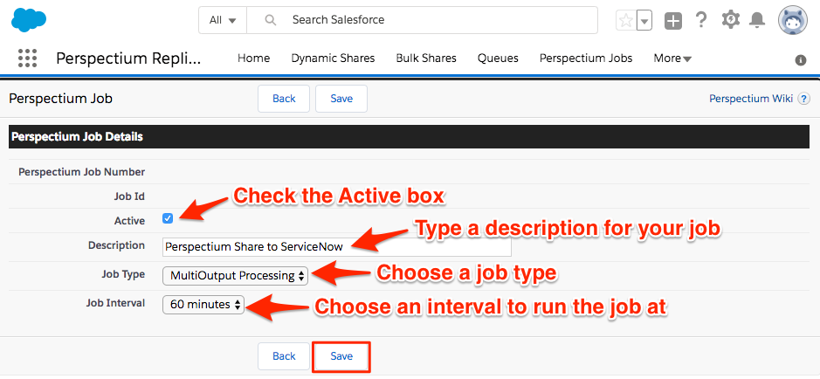
Task: Click the Perspectium Job Details header
Action: (x=410, y=137)
